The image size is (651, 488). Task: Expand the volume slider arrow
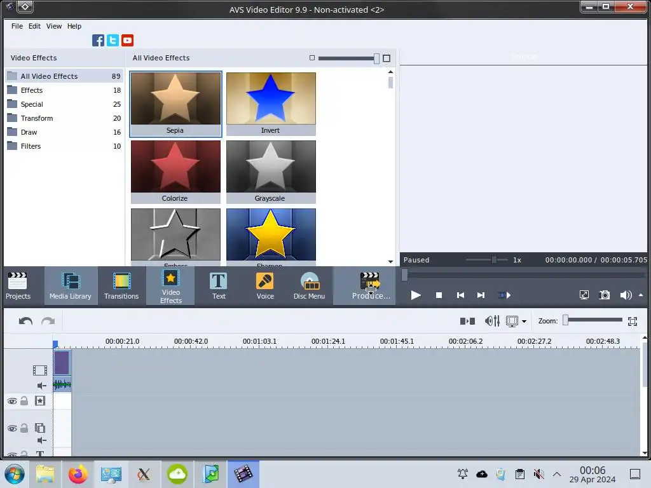click(641, 295)
